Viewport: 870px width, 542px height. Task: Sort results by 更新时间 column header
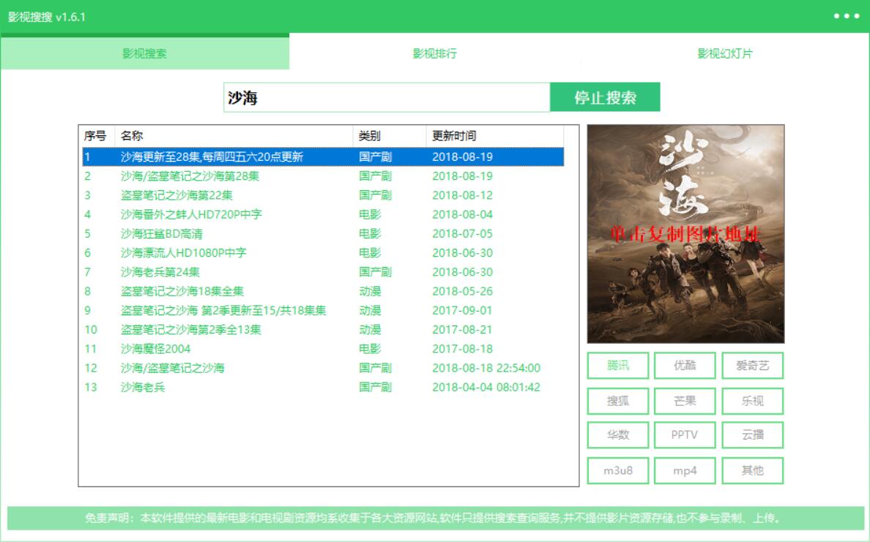454,136
